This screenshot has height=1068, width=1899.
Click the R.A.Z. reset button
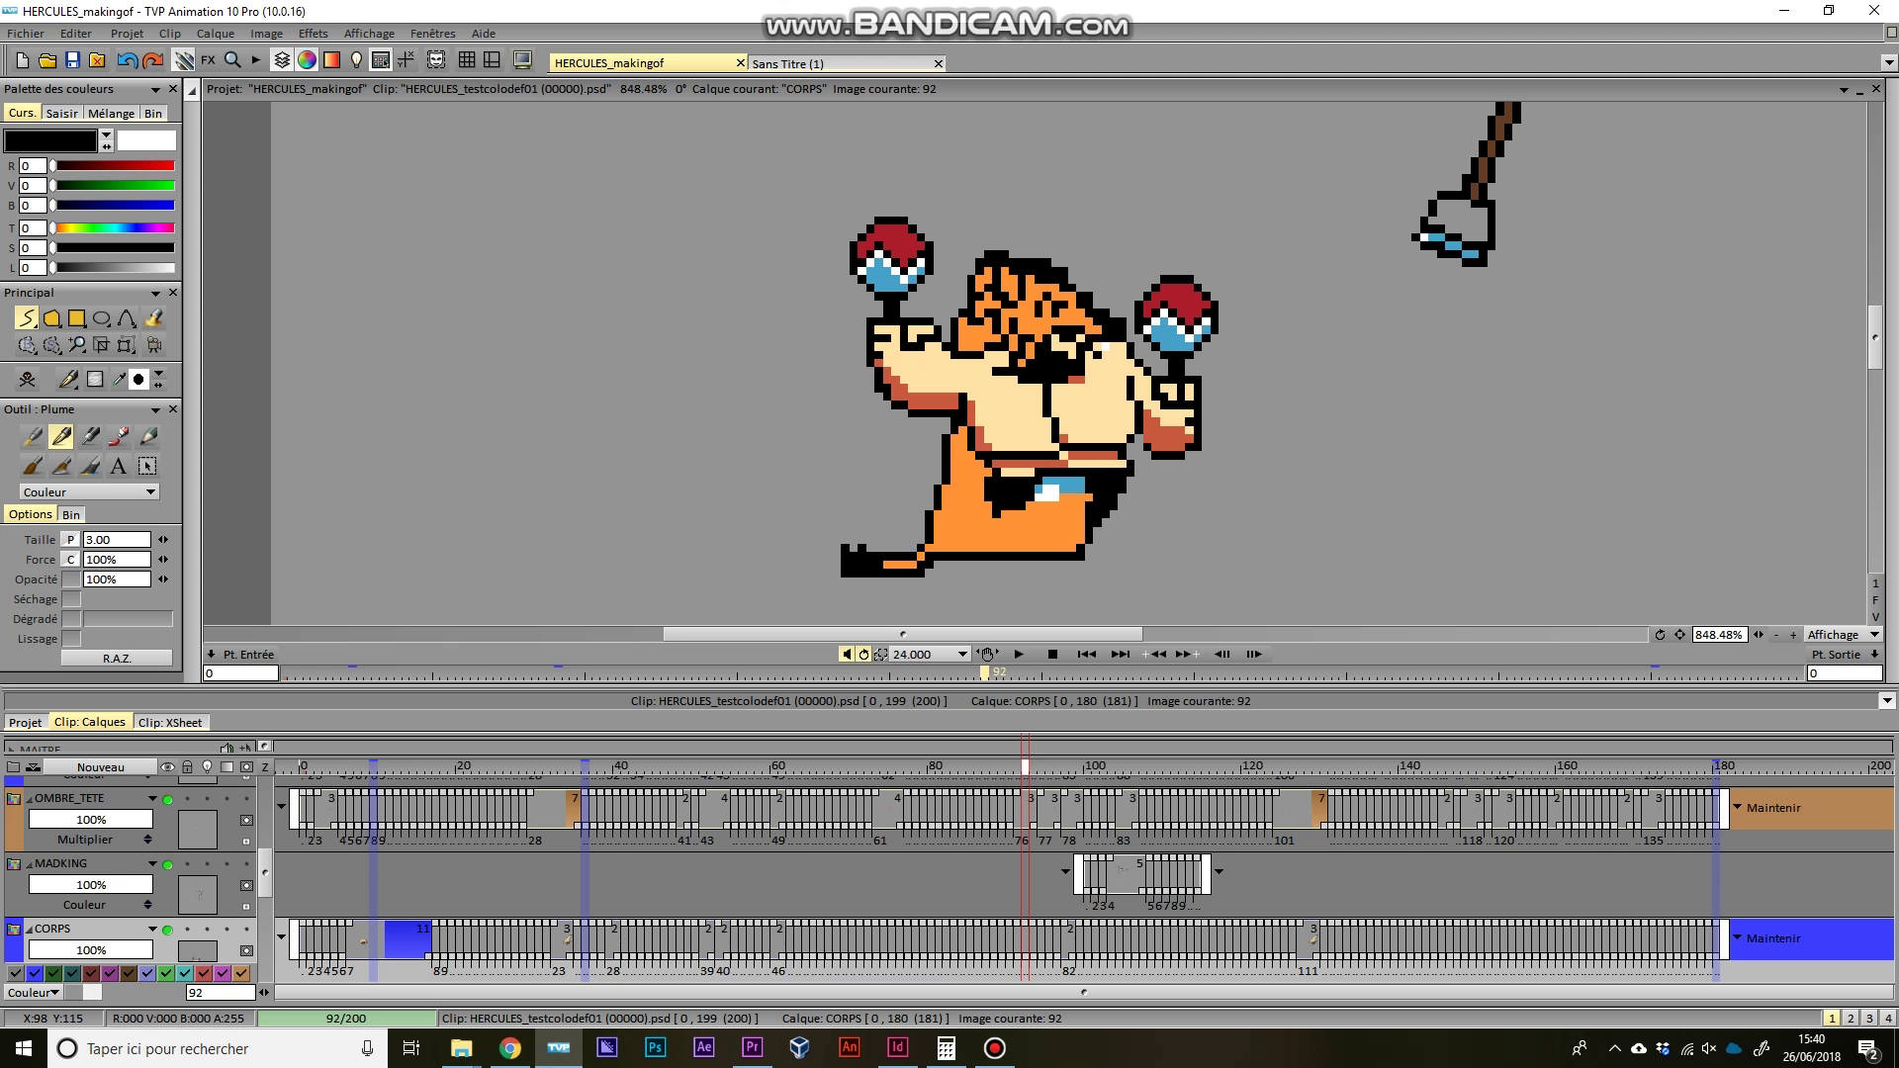click(x=117, y=658)
